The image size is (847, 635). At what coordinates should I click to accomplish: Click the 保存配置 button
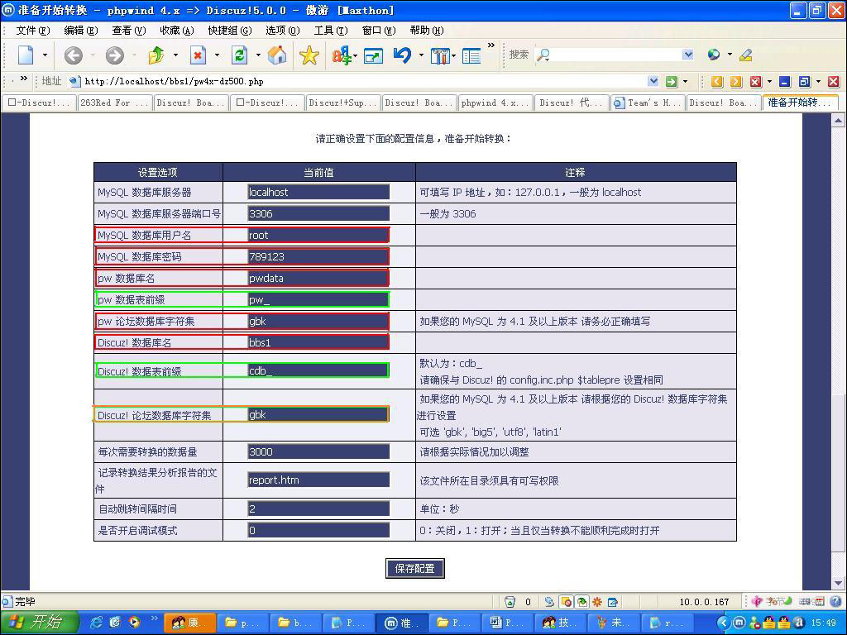(415, 568)
